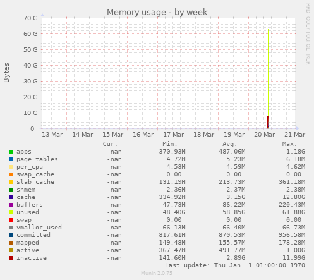Click the Bytes y-axis label

tap(6, 73)
